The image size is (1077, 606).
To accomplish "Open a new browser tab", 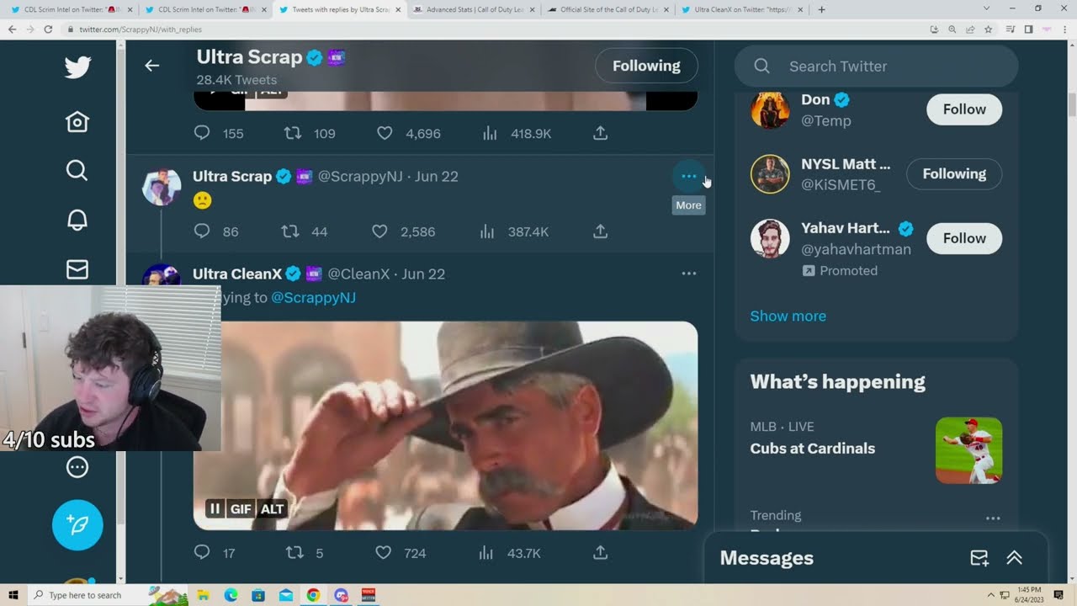I will [821, 9].
